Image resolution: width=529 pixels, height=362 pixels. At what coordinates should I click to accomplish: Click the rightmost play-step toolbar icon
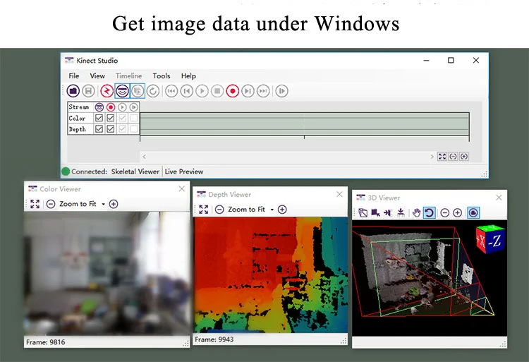coord(281,91)
